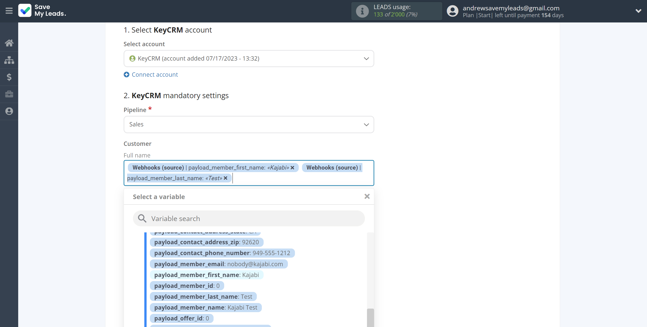The width and height of the screenshot is (647, 327).
Task: Expand the account menu chevron
Action: pos(638,11)
